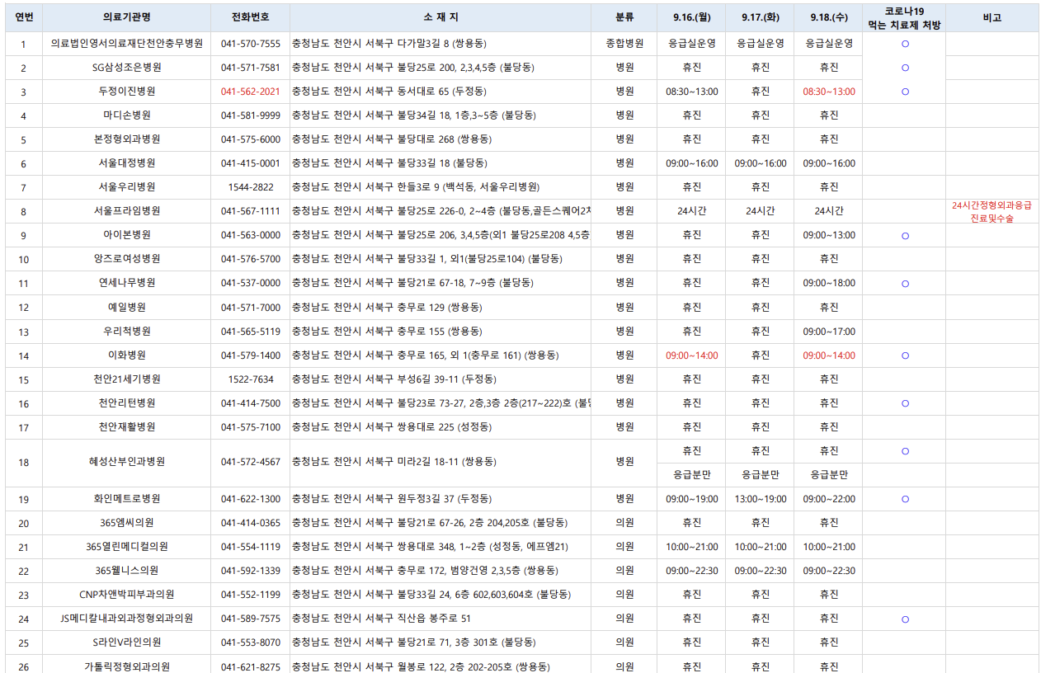Click the 응급실운영 cell for 의료법인영서의료재단천안충무병원

pos(691,44)
